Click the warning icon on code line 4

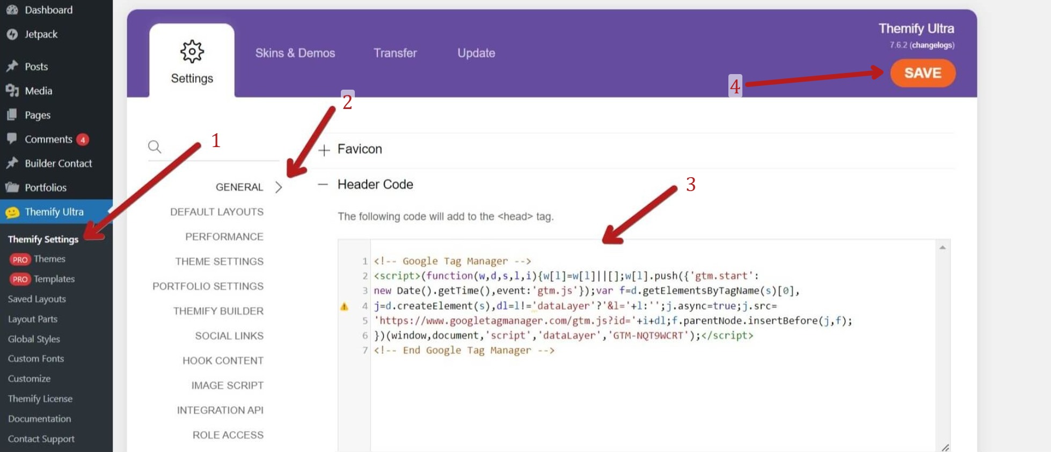coord(345,307)
